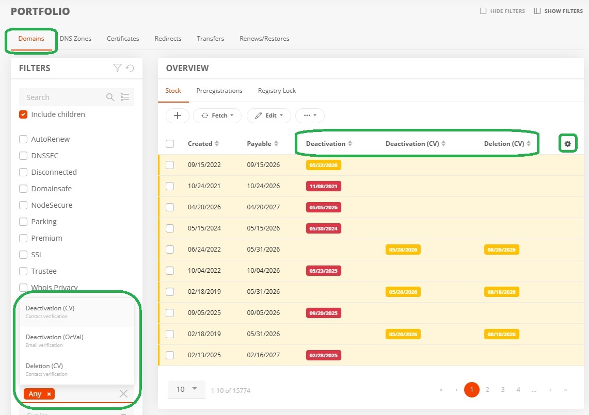This screenshot has height=415, width=589.
Task: Go to the first page chevron
Action: (441, 390)
